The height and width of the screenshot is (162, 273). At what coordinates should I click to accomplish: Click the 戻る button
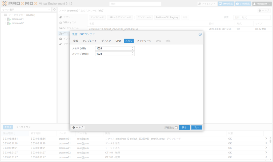[x=184, y=128]
